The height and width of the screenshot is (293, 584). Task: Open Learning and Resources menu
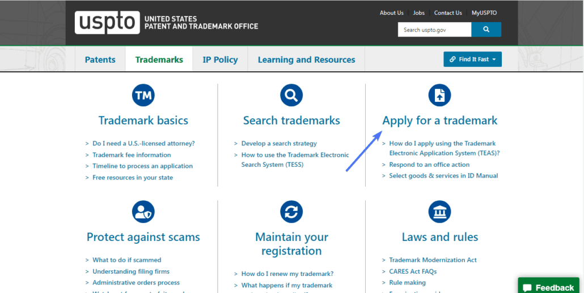tap(306, 59)
